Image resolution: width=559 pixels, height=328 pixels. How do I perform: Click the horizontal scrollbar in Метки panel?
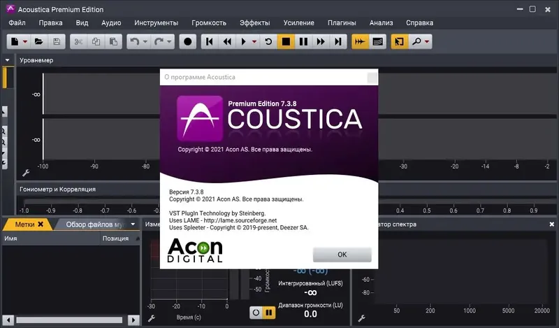(69, 320)
